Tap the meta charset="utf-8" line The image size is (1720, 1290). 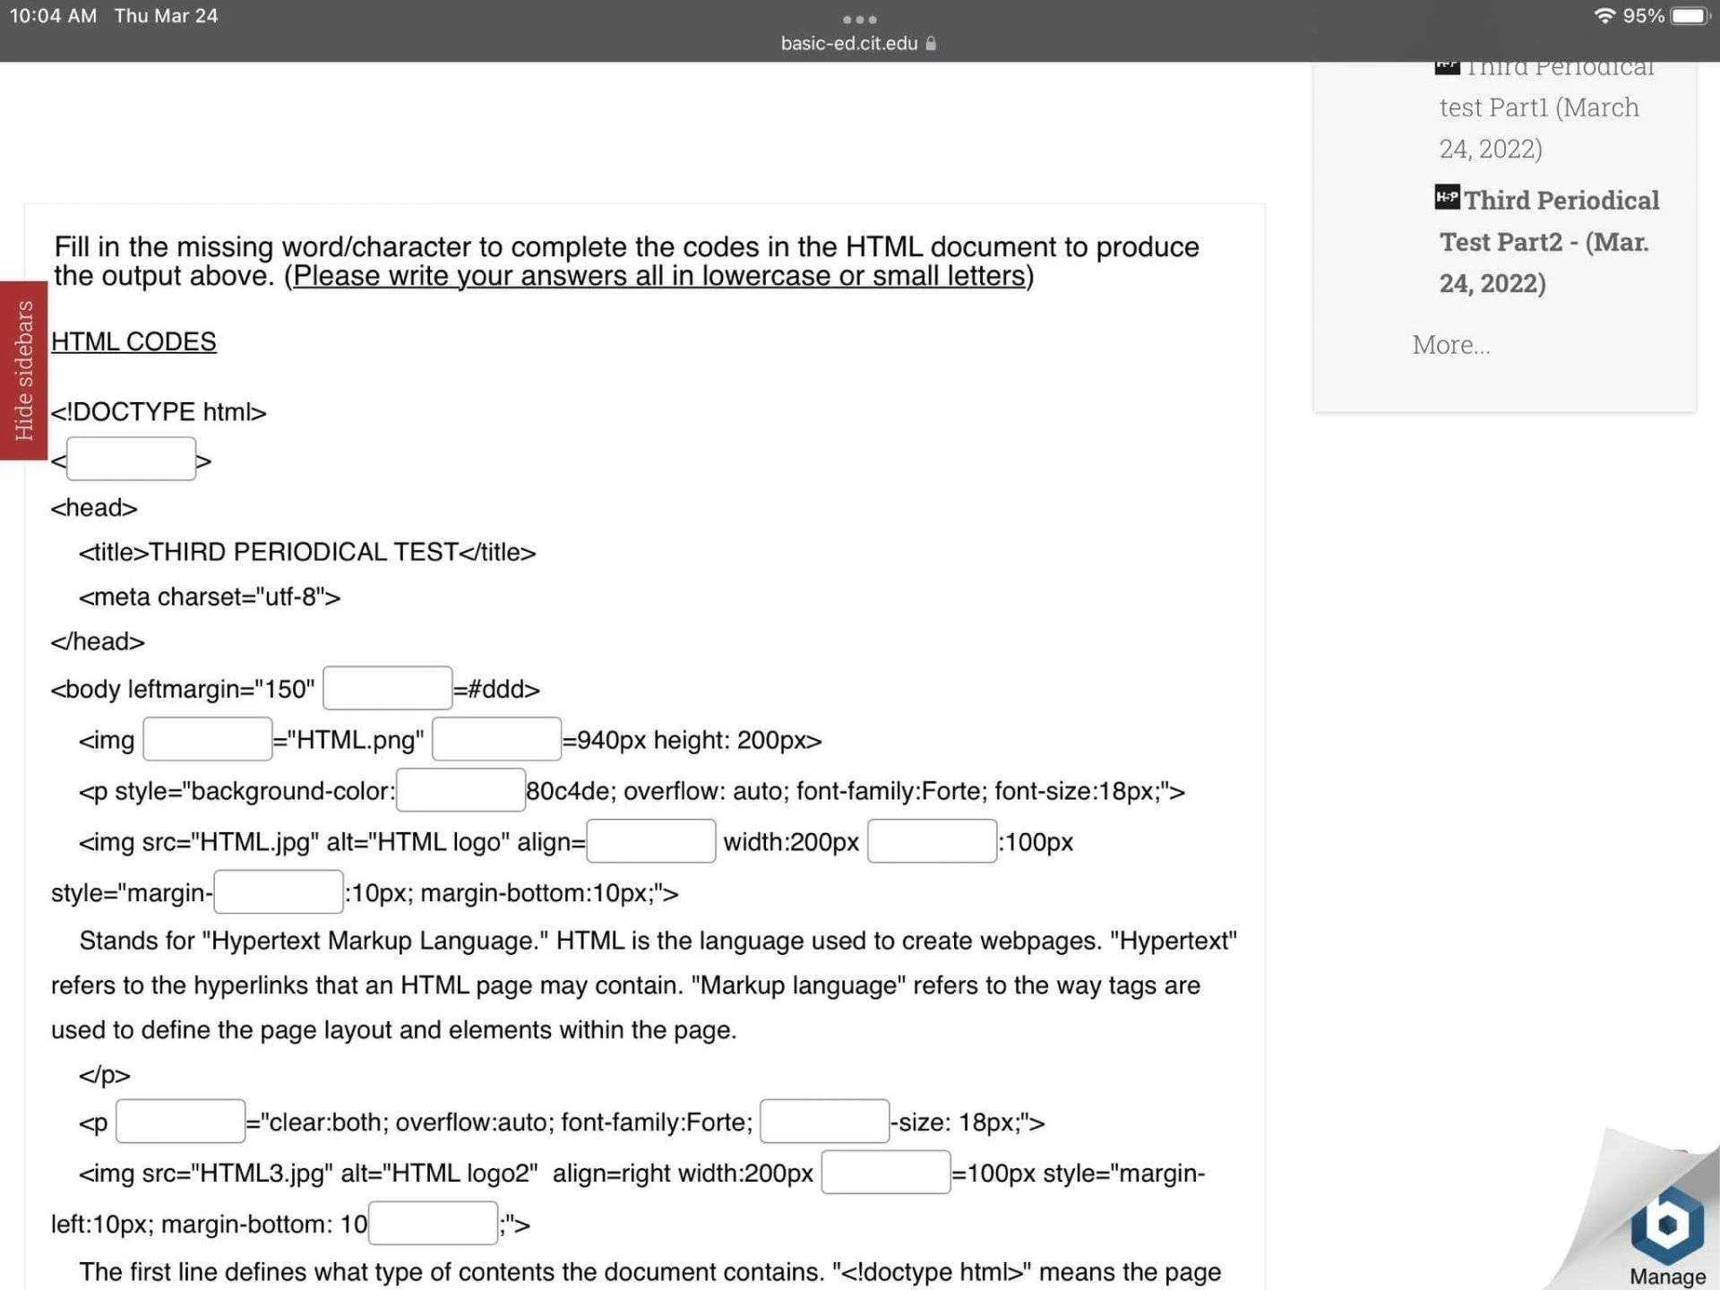[210, 597]
